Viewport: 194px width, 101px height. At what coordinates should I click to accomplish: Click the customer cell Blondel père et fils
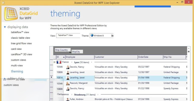(x=114, y=99)
